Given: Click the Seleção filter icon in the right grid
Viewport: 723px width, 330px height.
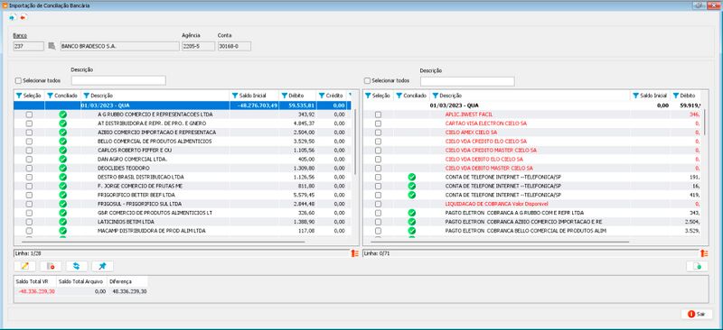Looking at the screenshot, I should (x=368, y=96).
